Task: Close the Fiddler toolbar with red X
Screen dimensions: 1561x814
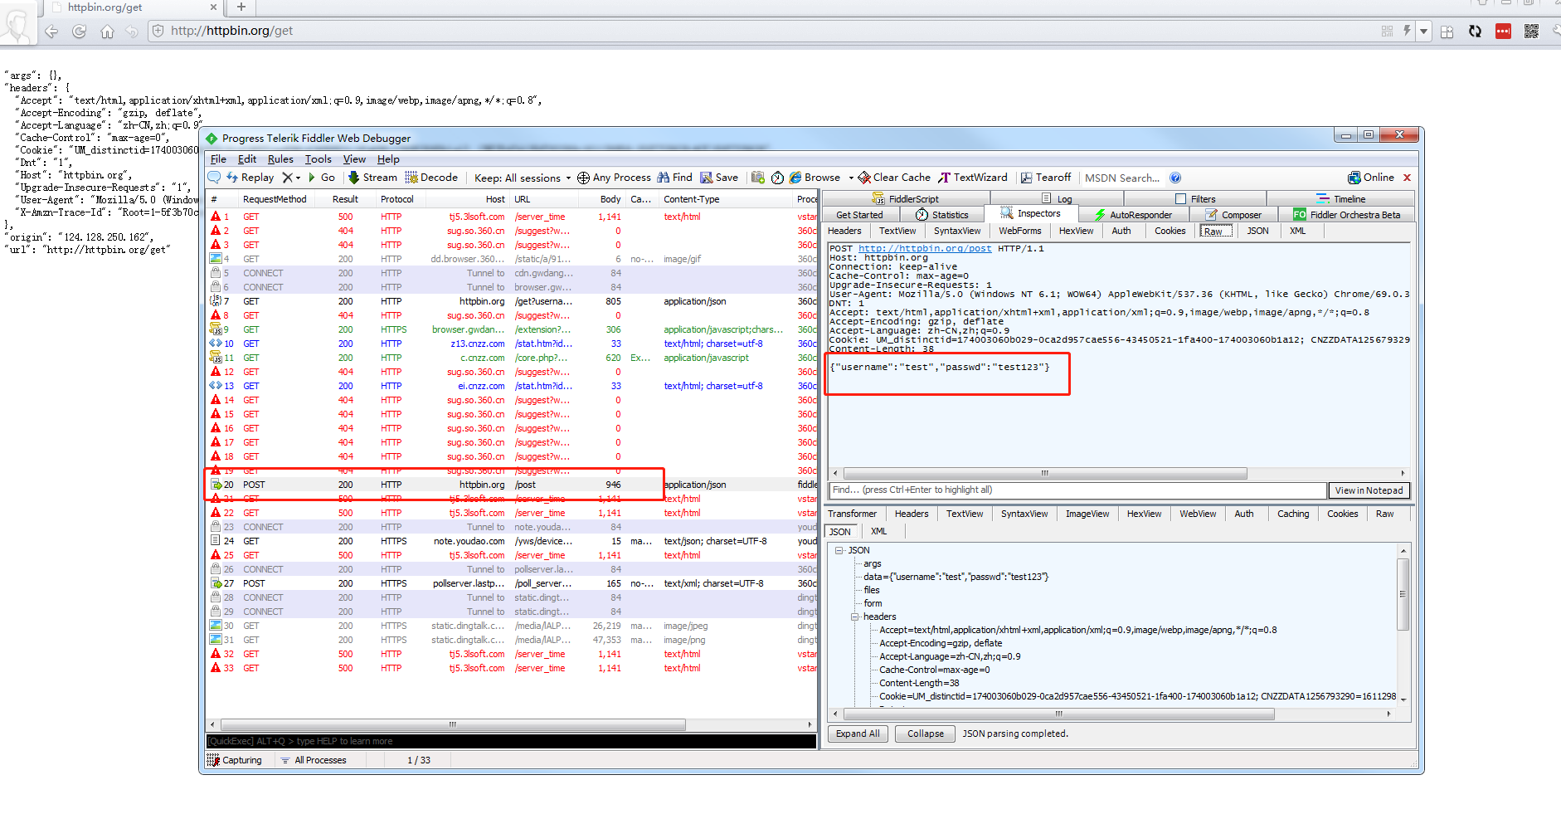Action: point(1408,178)
